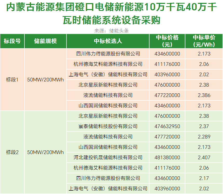The height and width of the screenshot is (194, 223).
Task: Select the 标段1 cell
Action: pyautogui.click(x=12, y=80)
